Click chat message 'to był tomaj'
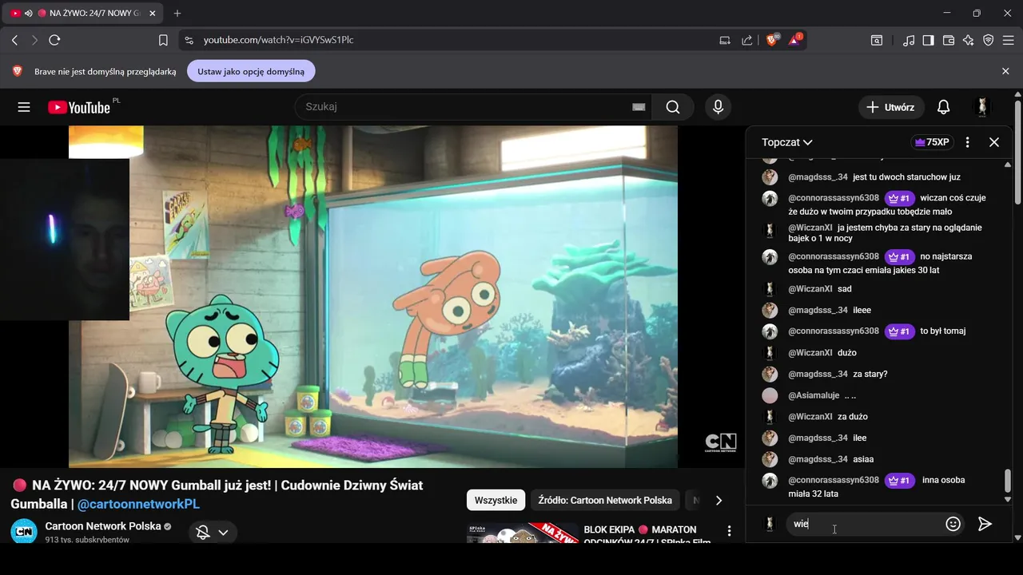The height and width of the screenshot is (575, 1023). [943, 331]
